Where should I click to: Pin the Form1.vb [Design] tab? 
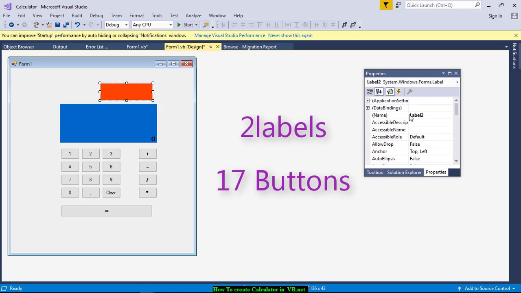click(x=210, y=47)
